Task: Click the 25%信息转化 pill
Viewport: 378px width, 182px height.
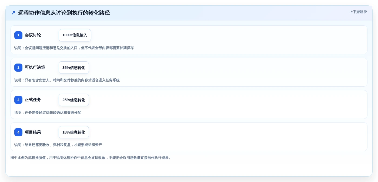Action: point(74,100)
